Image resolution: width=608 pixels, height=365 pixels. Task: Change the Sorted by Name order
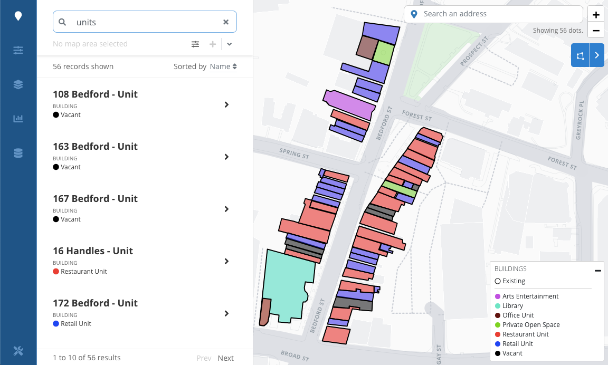coord(222,66)
